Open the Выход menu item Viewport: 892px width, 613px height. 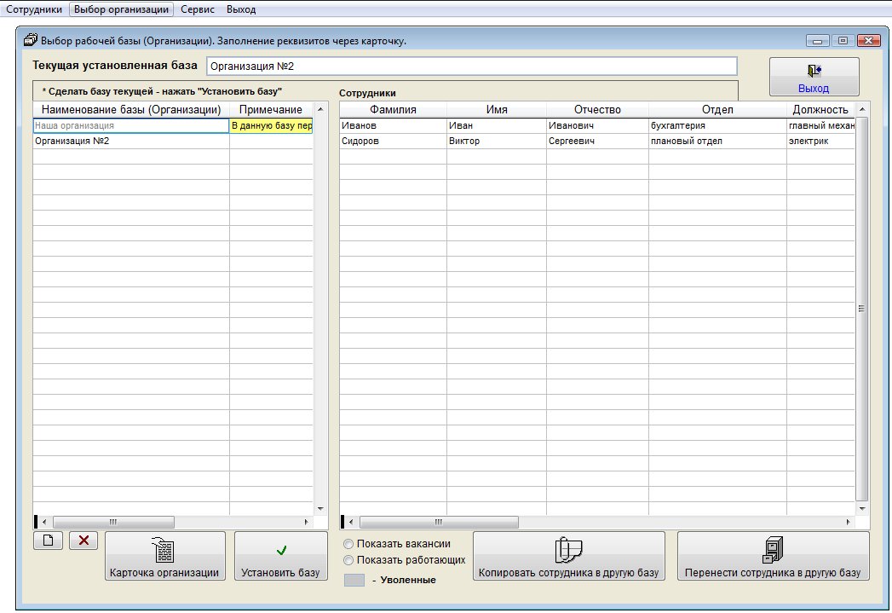[241, 9]
